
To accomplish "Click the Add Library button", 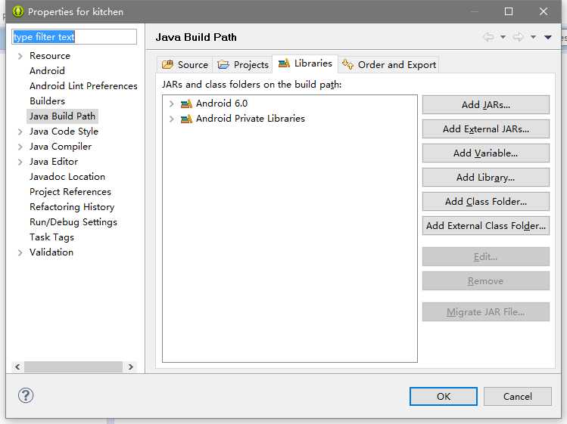I will point(486,178).
